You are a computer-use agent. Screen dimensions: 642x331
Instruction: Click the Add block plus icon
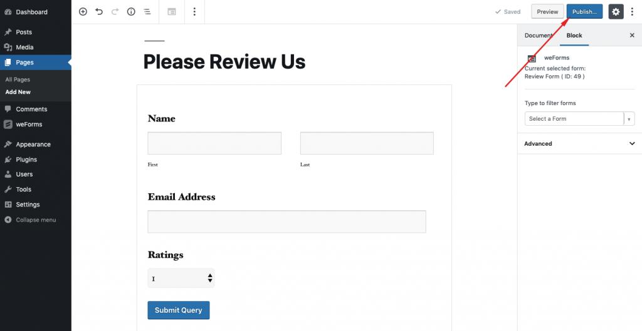[x=83, y=12]
